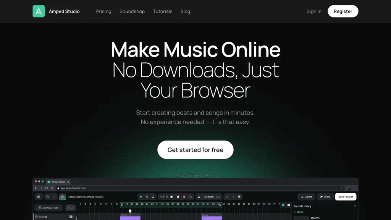Click the undo arrow in studio toolbar
Screen dimensions: 391x220
click(x=47, y=197)
